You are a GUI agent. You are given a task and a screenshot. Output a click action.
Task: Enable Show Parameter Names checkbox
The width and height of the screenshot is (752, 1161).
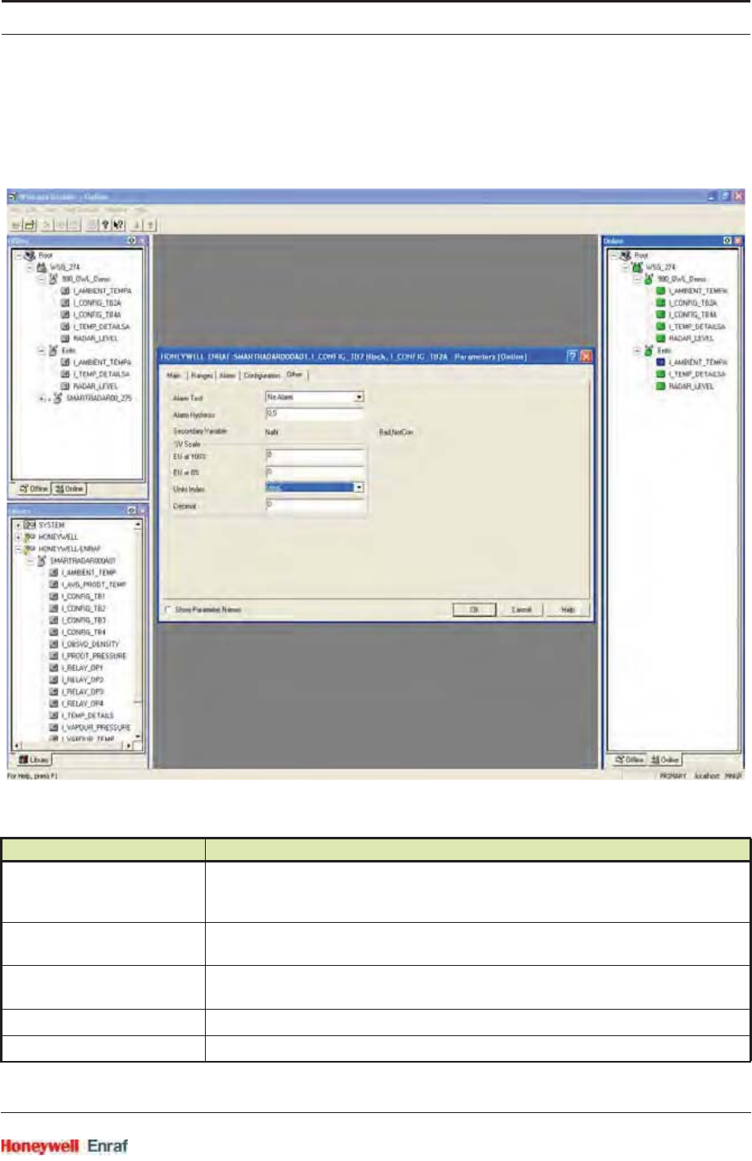coord(169,609)
